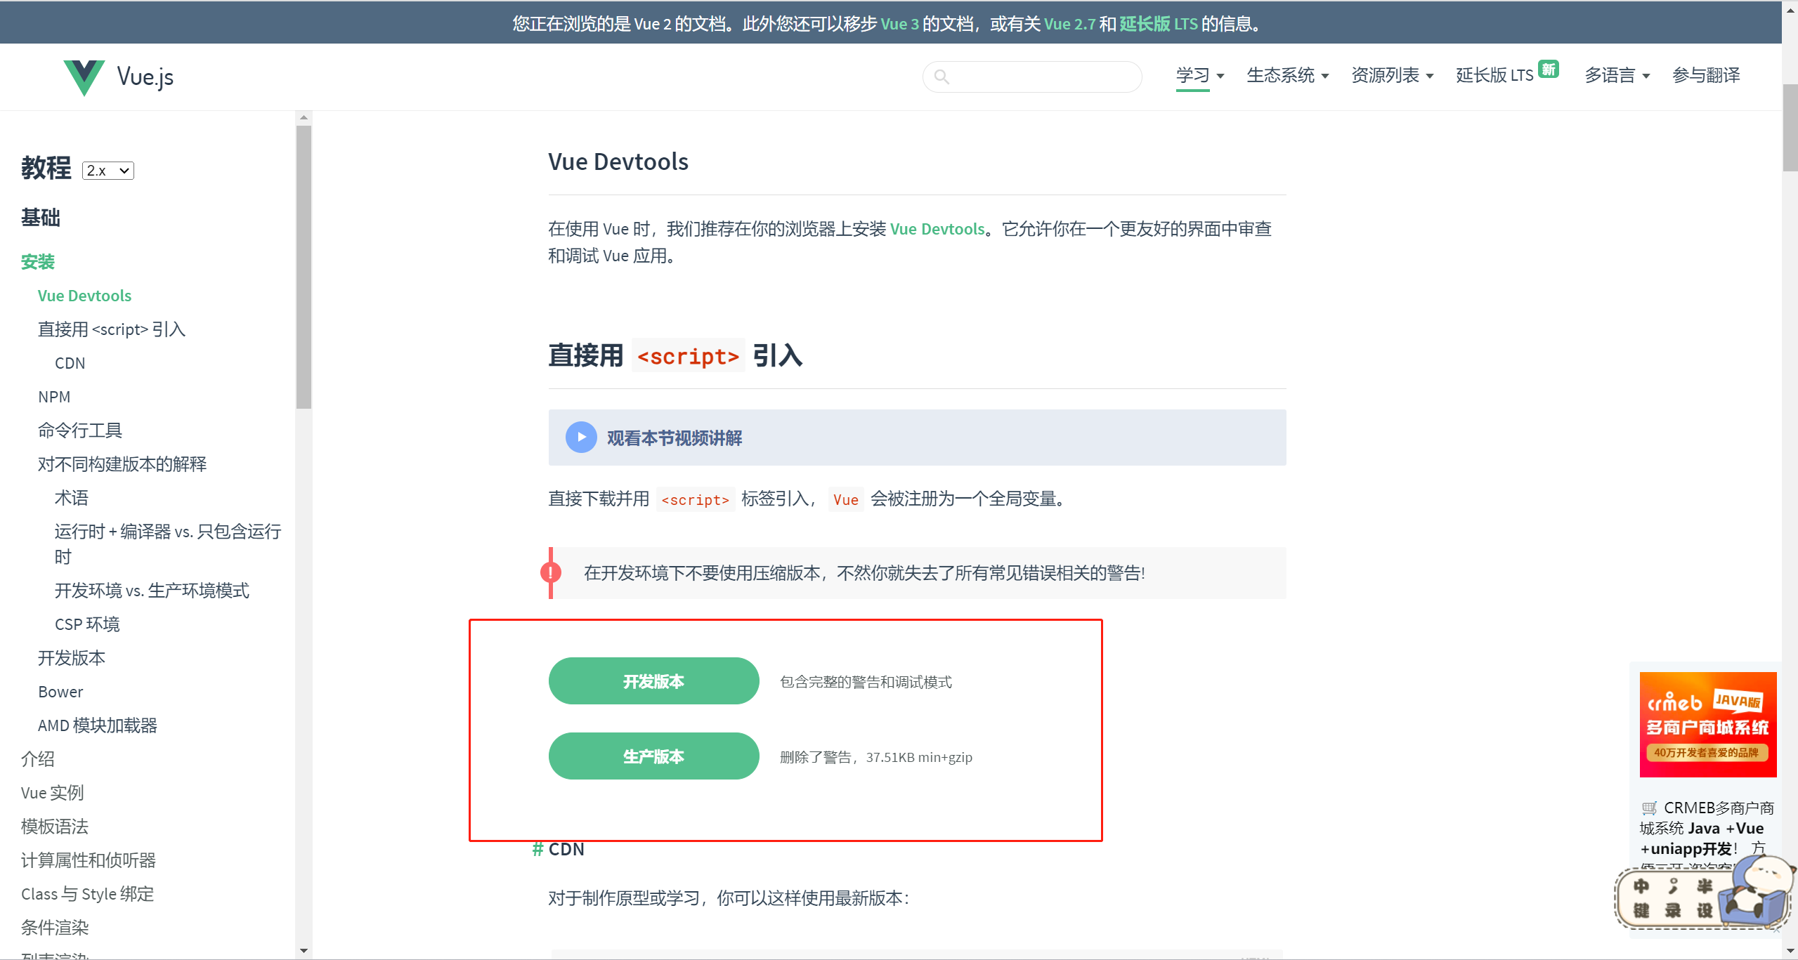The width and height of the screenshot is (1798, 960).
Task: Select 安装 in the sidebar
Action: point(38,262)
